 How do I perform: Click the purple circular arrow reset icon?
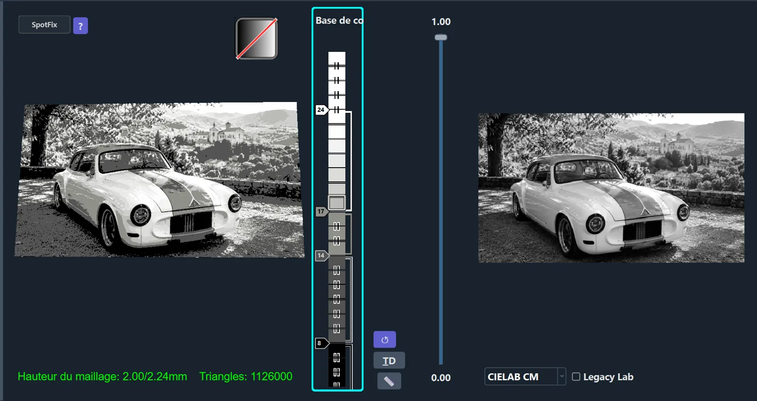click(x=385, y=340)
